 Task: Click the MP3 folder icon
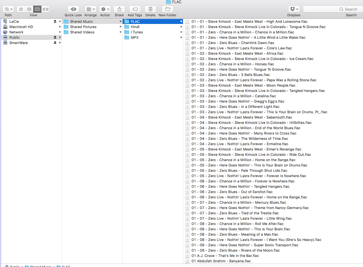(127, 37)
